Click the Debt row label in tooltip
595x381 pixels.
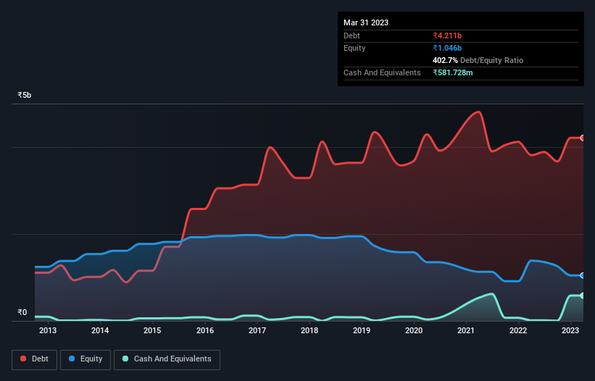[x=351, y=35]
